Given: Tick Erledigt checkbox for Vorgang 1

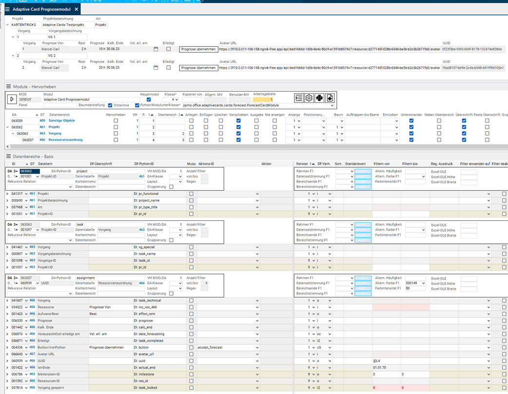Looking at the screenshot, I should [168, 49].
